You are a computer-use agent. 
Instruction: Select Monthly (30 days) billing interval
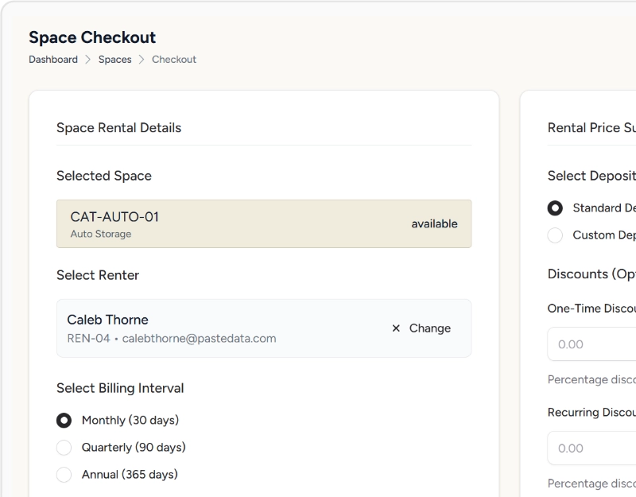coord(64,421)
